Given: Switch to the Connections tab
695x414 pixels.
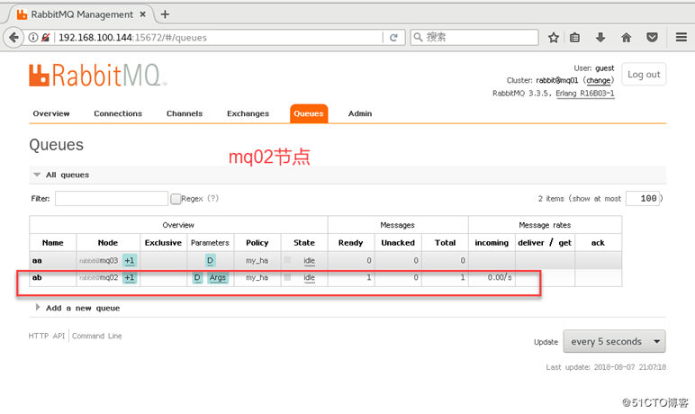Looking at the screenshot, I should pos(118,113).
